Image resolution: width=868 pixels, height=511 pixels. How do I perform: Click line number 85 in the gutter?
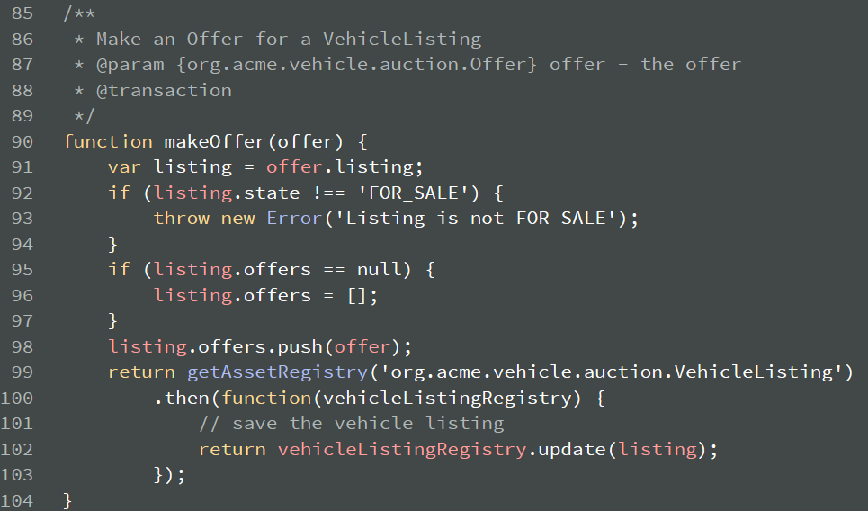coord(22,13)
